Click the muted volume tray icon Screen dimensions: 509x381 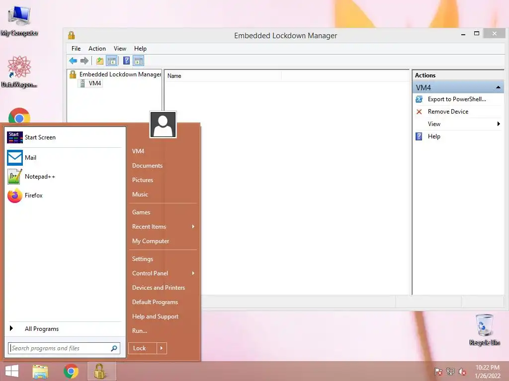tap(462, 372)
